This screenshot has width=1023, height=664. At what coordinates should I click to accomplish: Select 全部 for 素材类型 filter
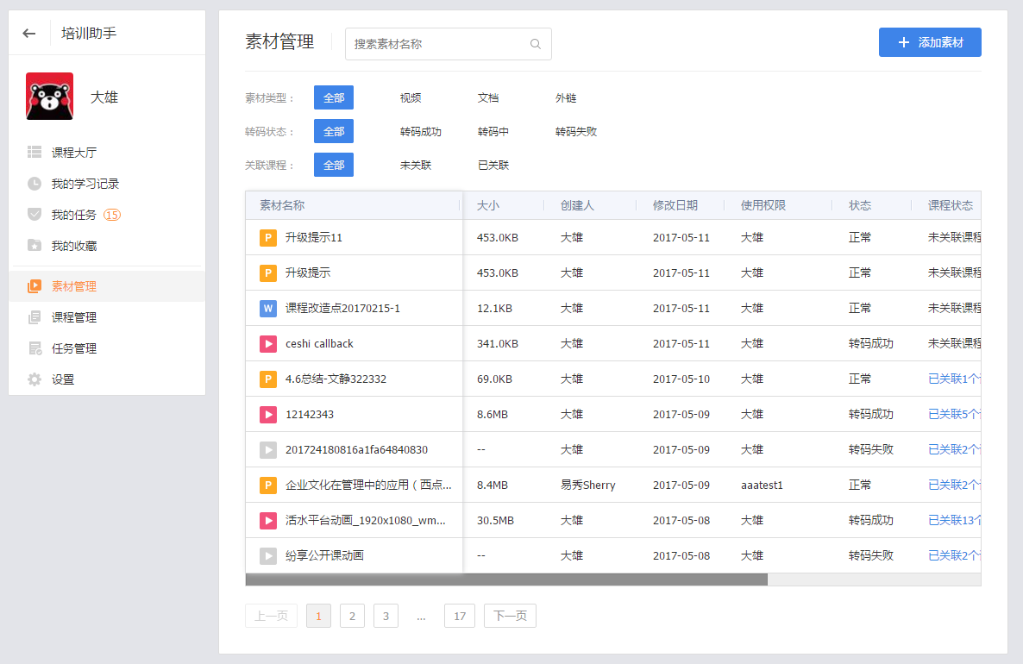334,97
